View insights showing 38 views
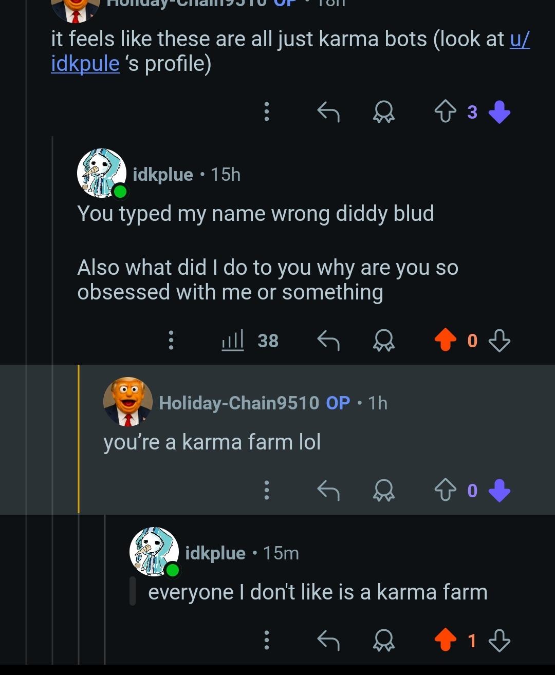The width and height of the screenshot is (555, 675). pyautogui.click(x=250, y=340)
